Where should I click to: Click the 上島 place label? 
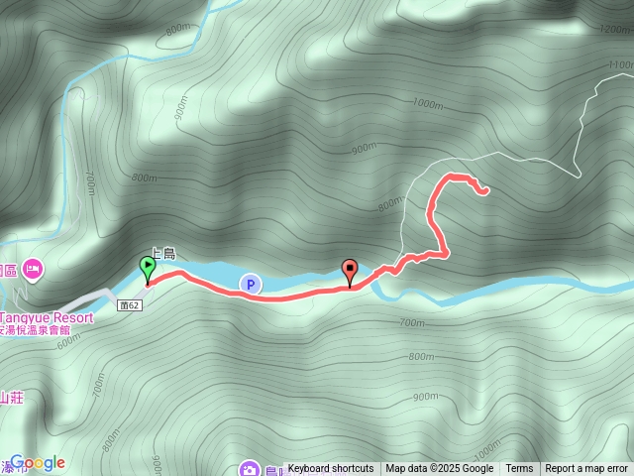(163, 254)
